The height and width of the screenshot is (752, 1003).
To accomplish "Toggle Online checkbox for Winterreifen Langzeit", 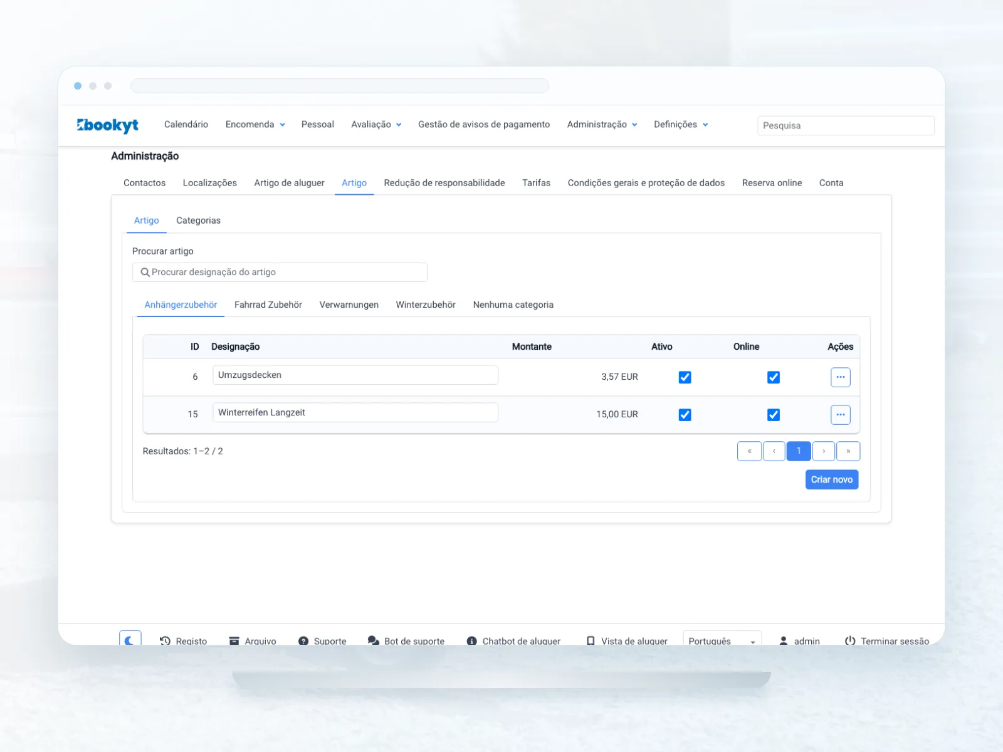I will (774, 415).
